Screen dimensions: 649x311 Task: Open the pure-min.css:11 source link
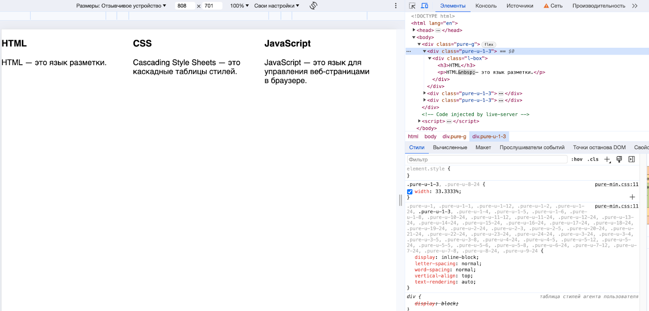[x=616, y=185]
